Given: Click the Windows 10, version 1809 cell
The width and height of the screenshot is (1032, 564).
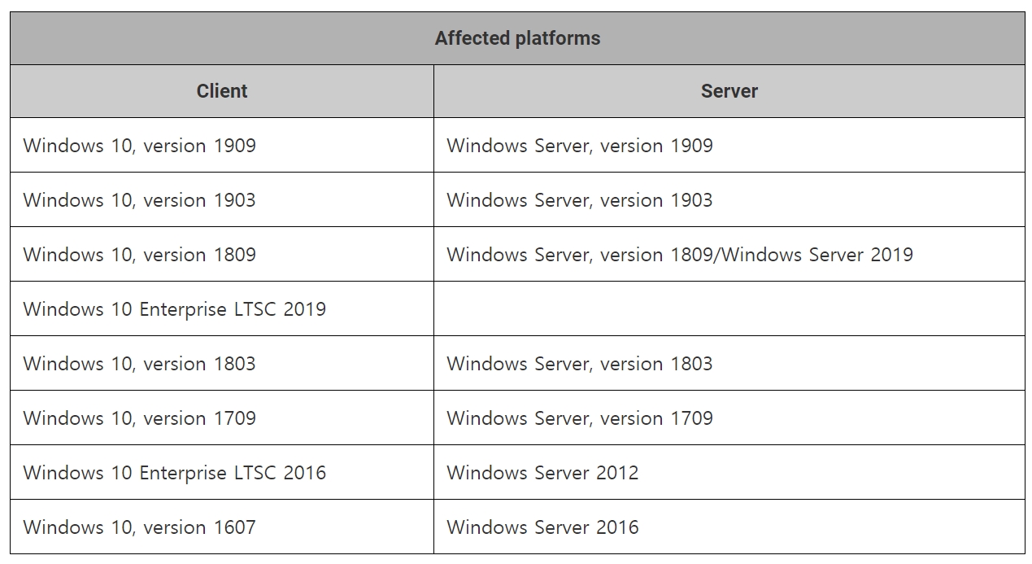Looking at the screenshot, I should click(x=140, y=255).
